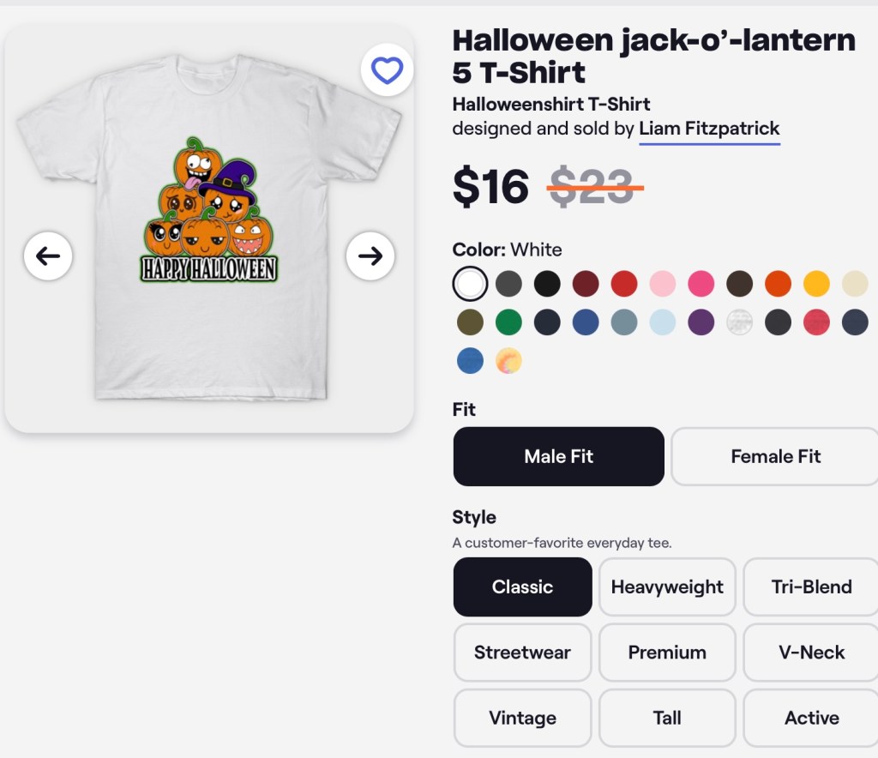878x758 pixels.
Task: Add shirt to favorites with heart icon
Action: pos(387,70)
